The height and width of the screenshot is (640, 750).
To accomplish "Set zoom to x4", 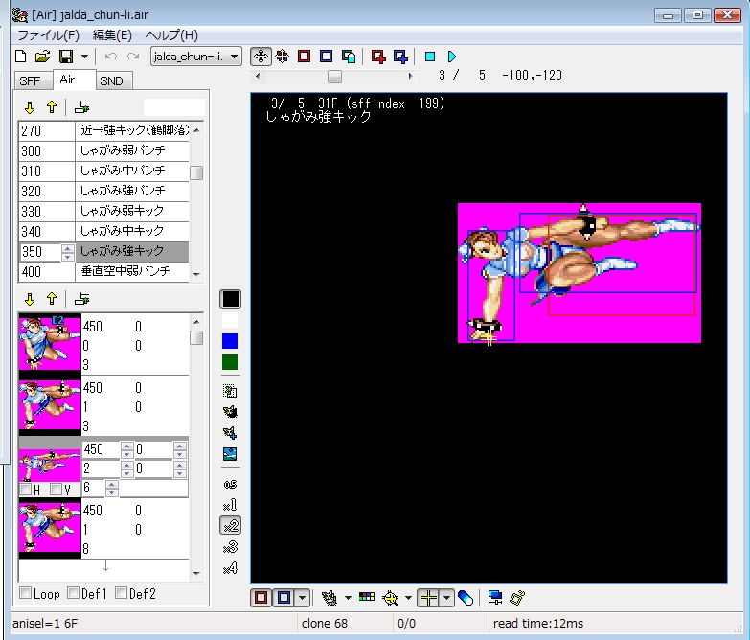I will pyautogui.click(x=230, y=568).
